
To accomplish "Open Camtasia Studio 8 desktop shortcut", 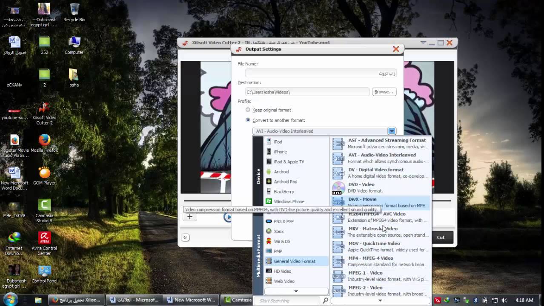I will (44, 211).
